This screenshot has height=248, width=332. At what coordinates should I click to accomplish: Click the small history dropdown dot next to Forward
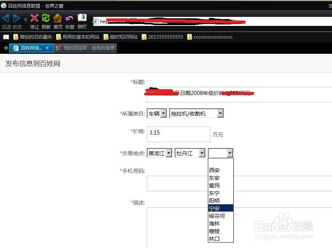click(x=26, y=20)
